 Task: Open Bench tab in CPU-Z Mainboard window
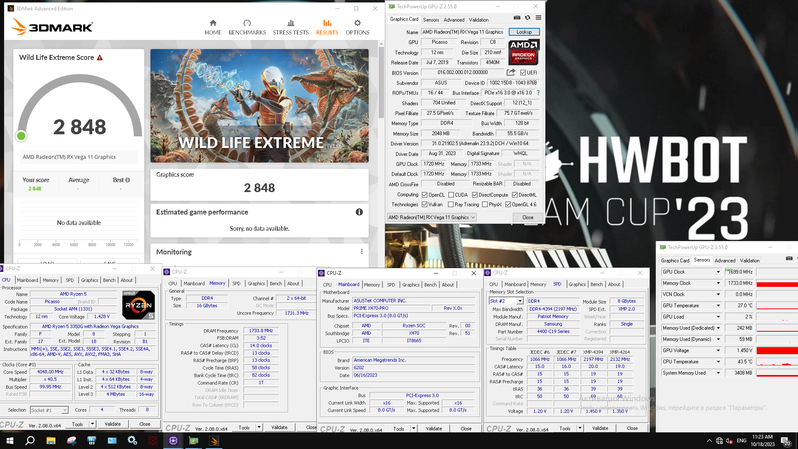point(430,285)
